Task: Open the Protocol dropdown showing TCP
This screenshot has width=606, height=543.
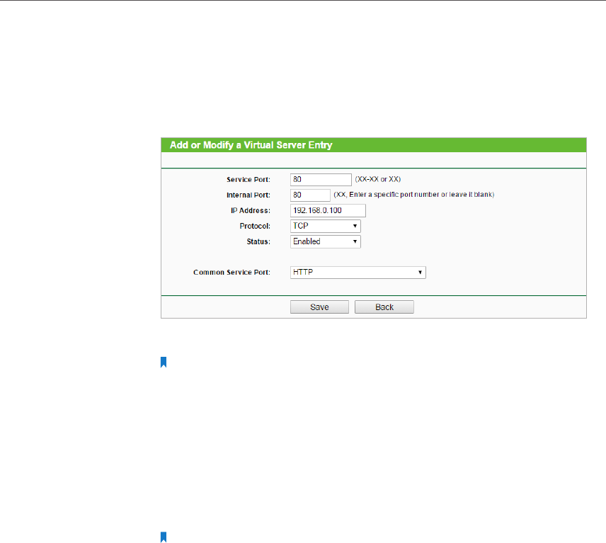Action: [326, 226]
